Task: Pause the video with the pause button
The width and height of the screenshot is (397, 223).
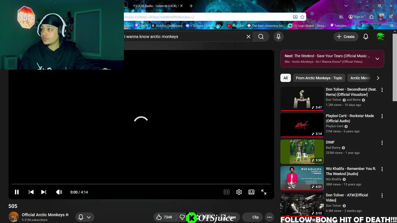Action: (x=17, y=192)
